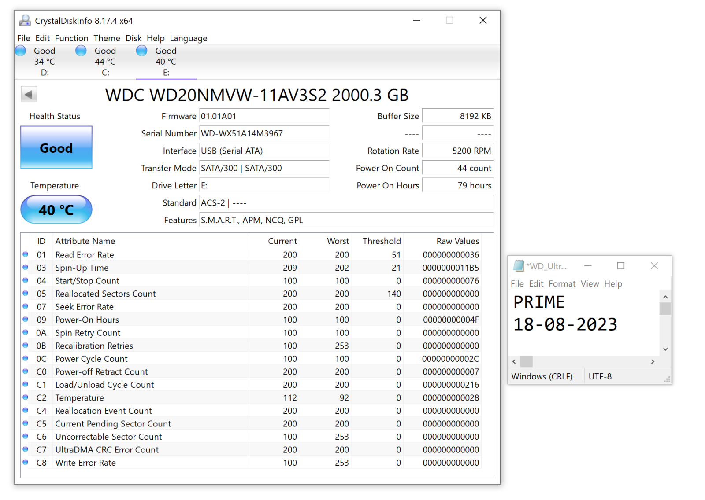Image resolution: width=705 pixels, height=500 pixels.
Task: Click the Features field
Action: (347, 220)
